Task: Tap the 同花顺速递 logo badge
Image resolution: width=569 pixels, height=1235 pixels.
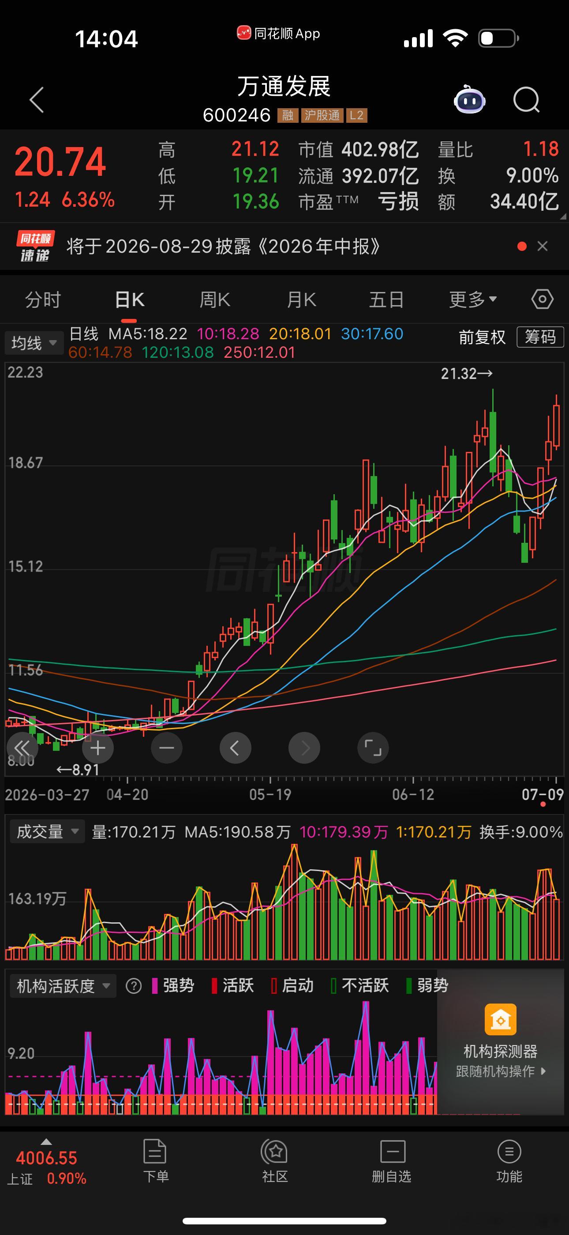Action: (x=35, y=246)
